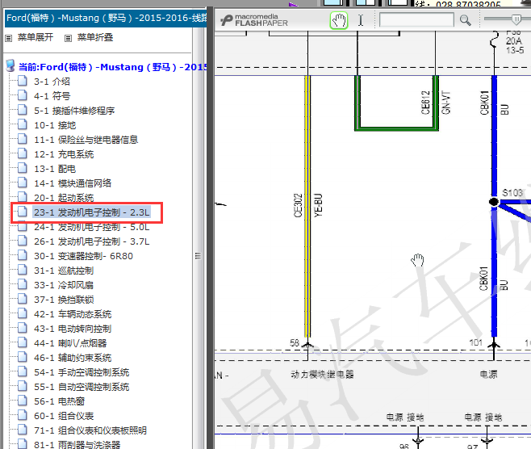Click the Macromedia FlashPaper logo

click(x=254, y=20)
